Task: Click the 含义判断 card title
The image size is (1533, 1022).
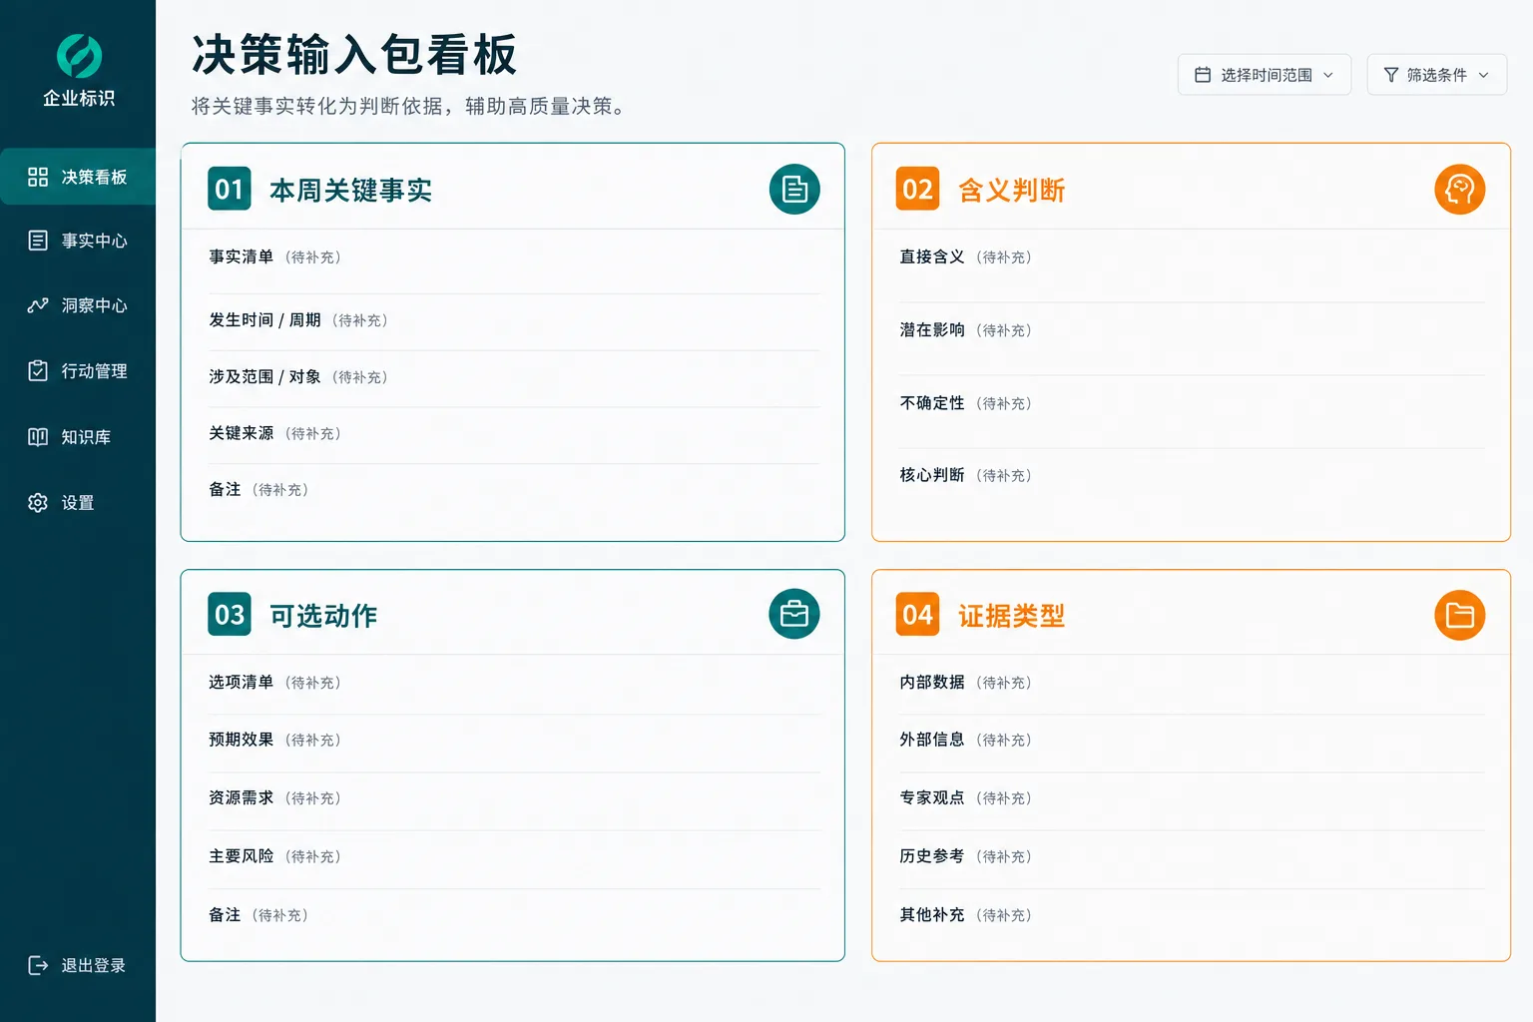Action: [1011, 190]
